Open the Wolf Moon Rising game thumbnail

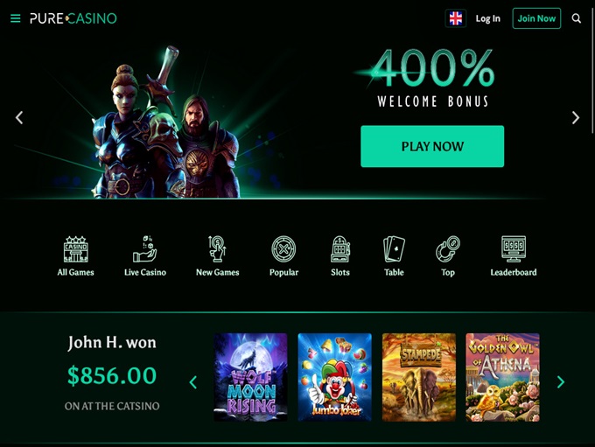[250, 377]
